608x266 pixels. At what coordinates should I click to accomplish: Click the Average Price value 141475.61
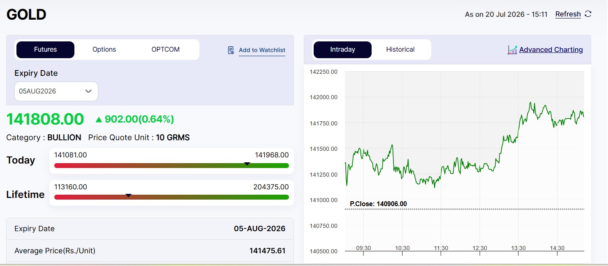267,251
